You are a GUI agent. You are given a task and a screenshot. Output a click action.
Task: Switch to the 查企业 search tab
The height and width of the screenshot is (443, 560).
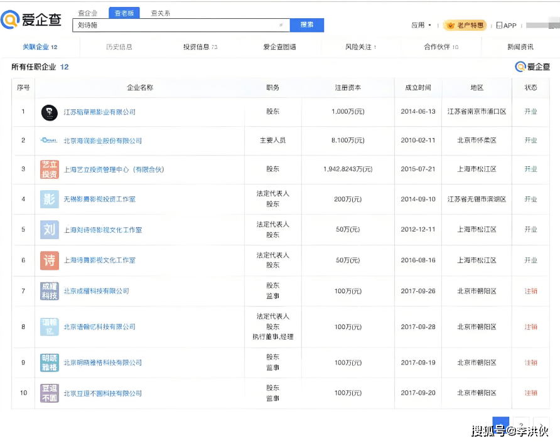[x=87, y=13]
